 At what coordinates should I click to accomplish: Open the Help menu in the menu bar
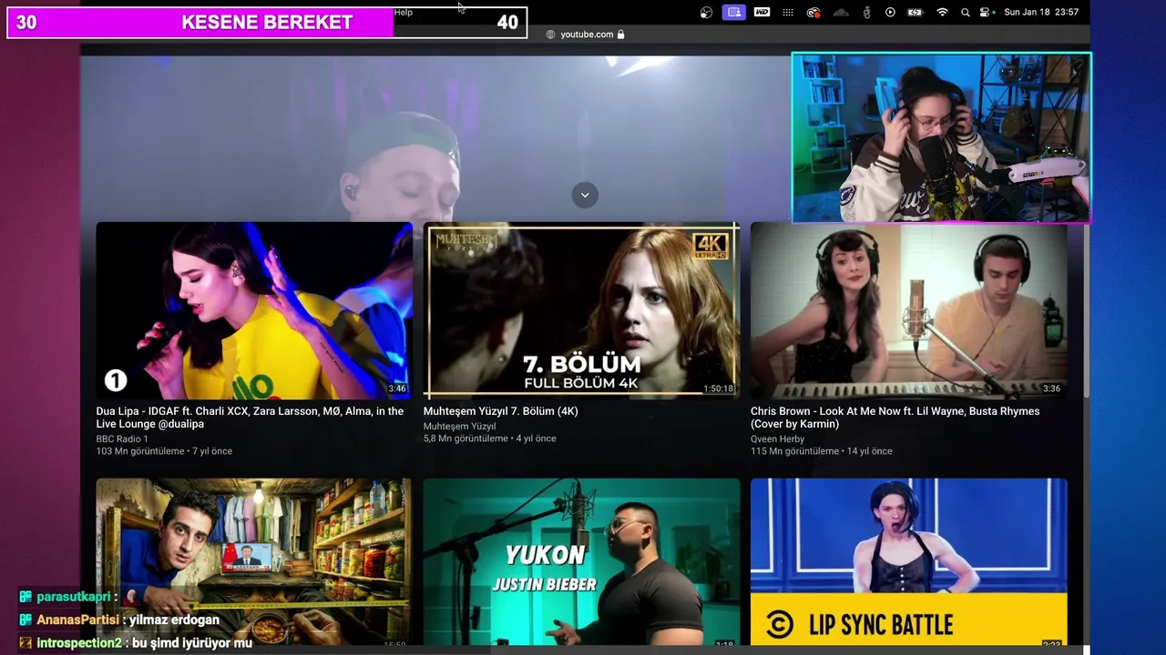(404, 12)
